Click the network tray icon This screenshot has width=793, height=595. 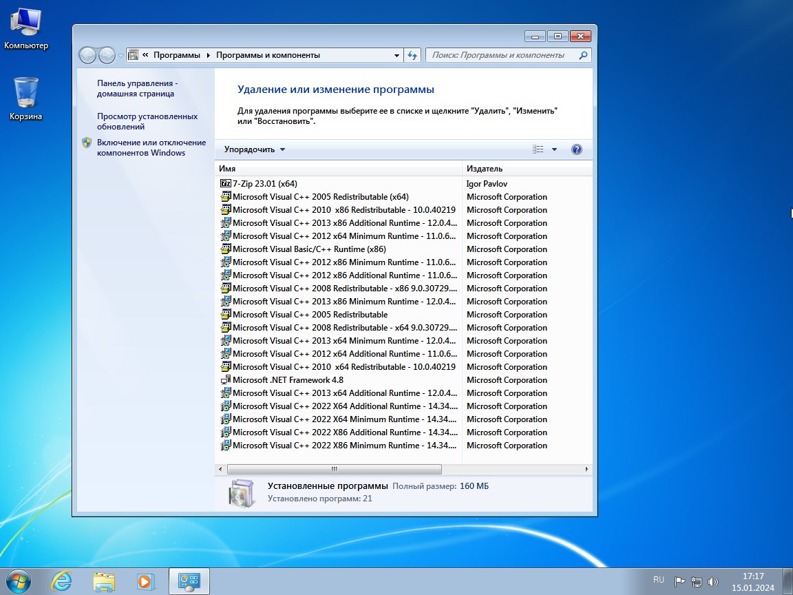697,582
